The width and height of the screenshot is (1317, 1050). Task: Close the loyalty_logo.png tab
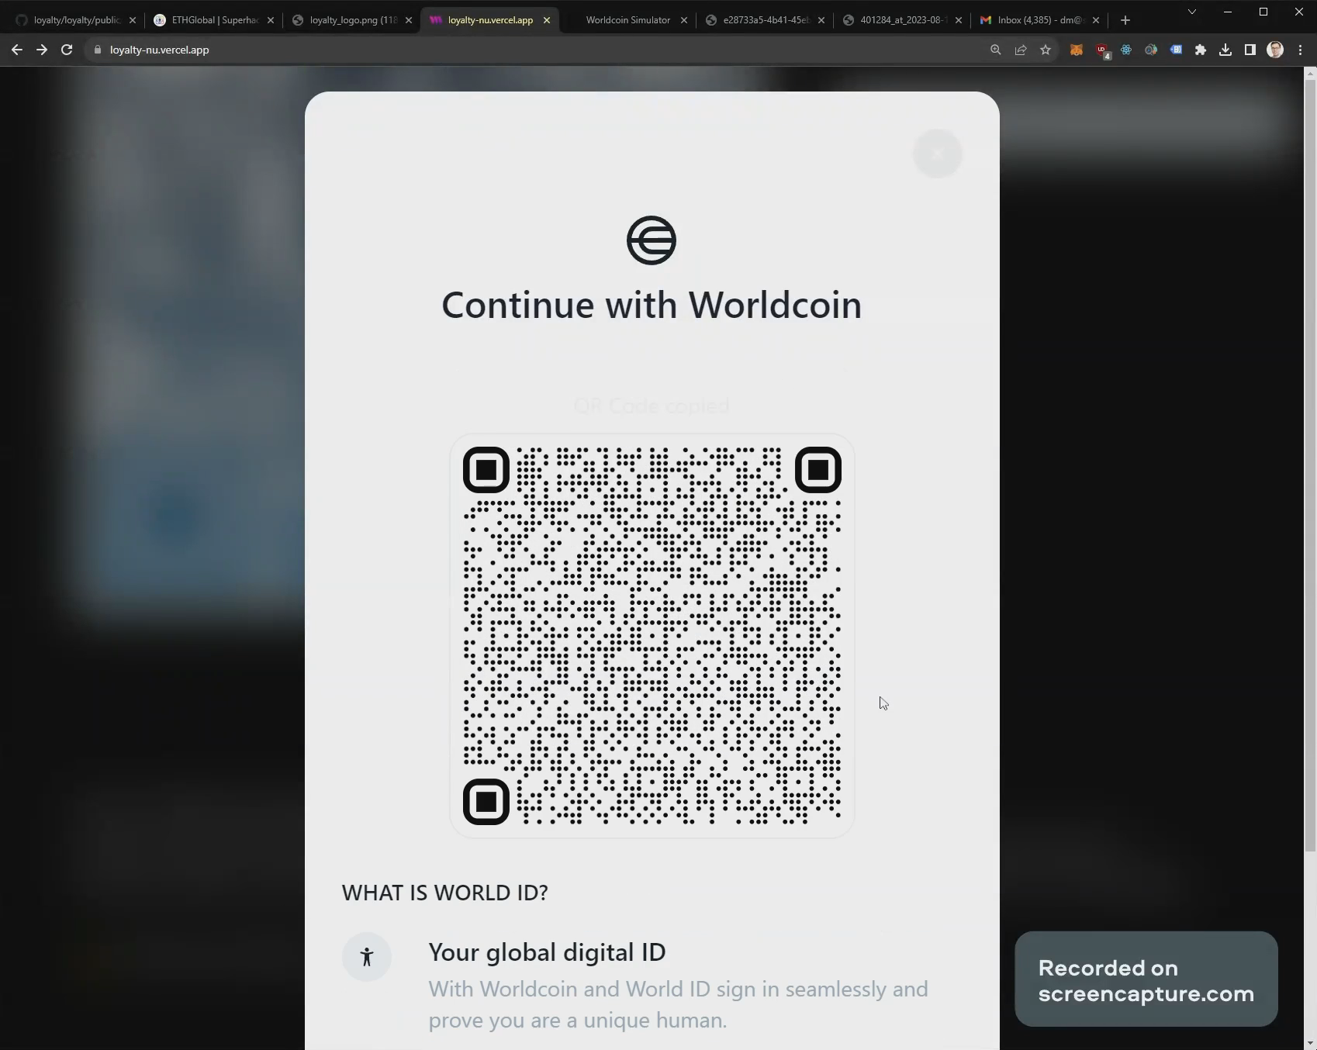coord(409,20)
